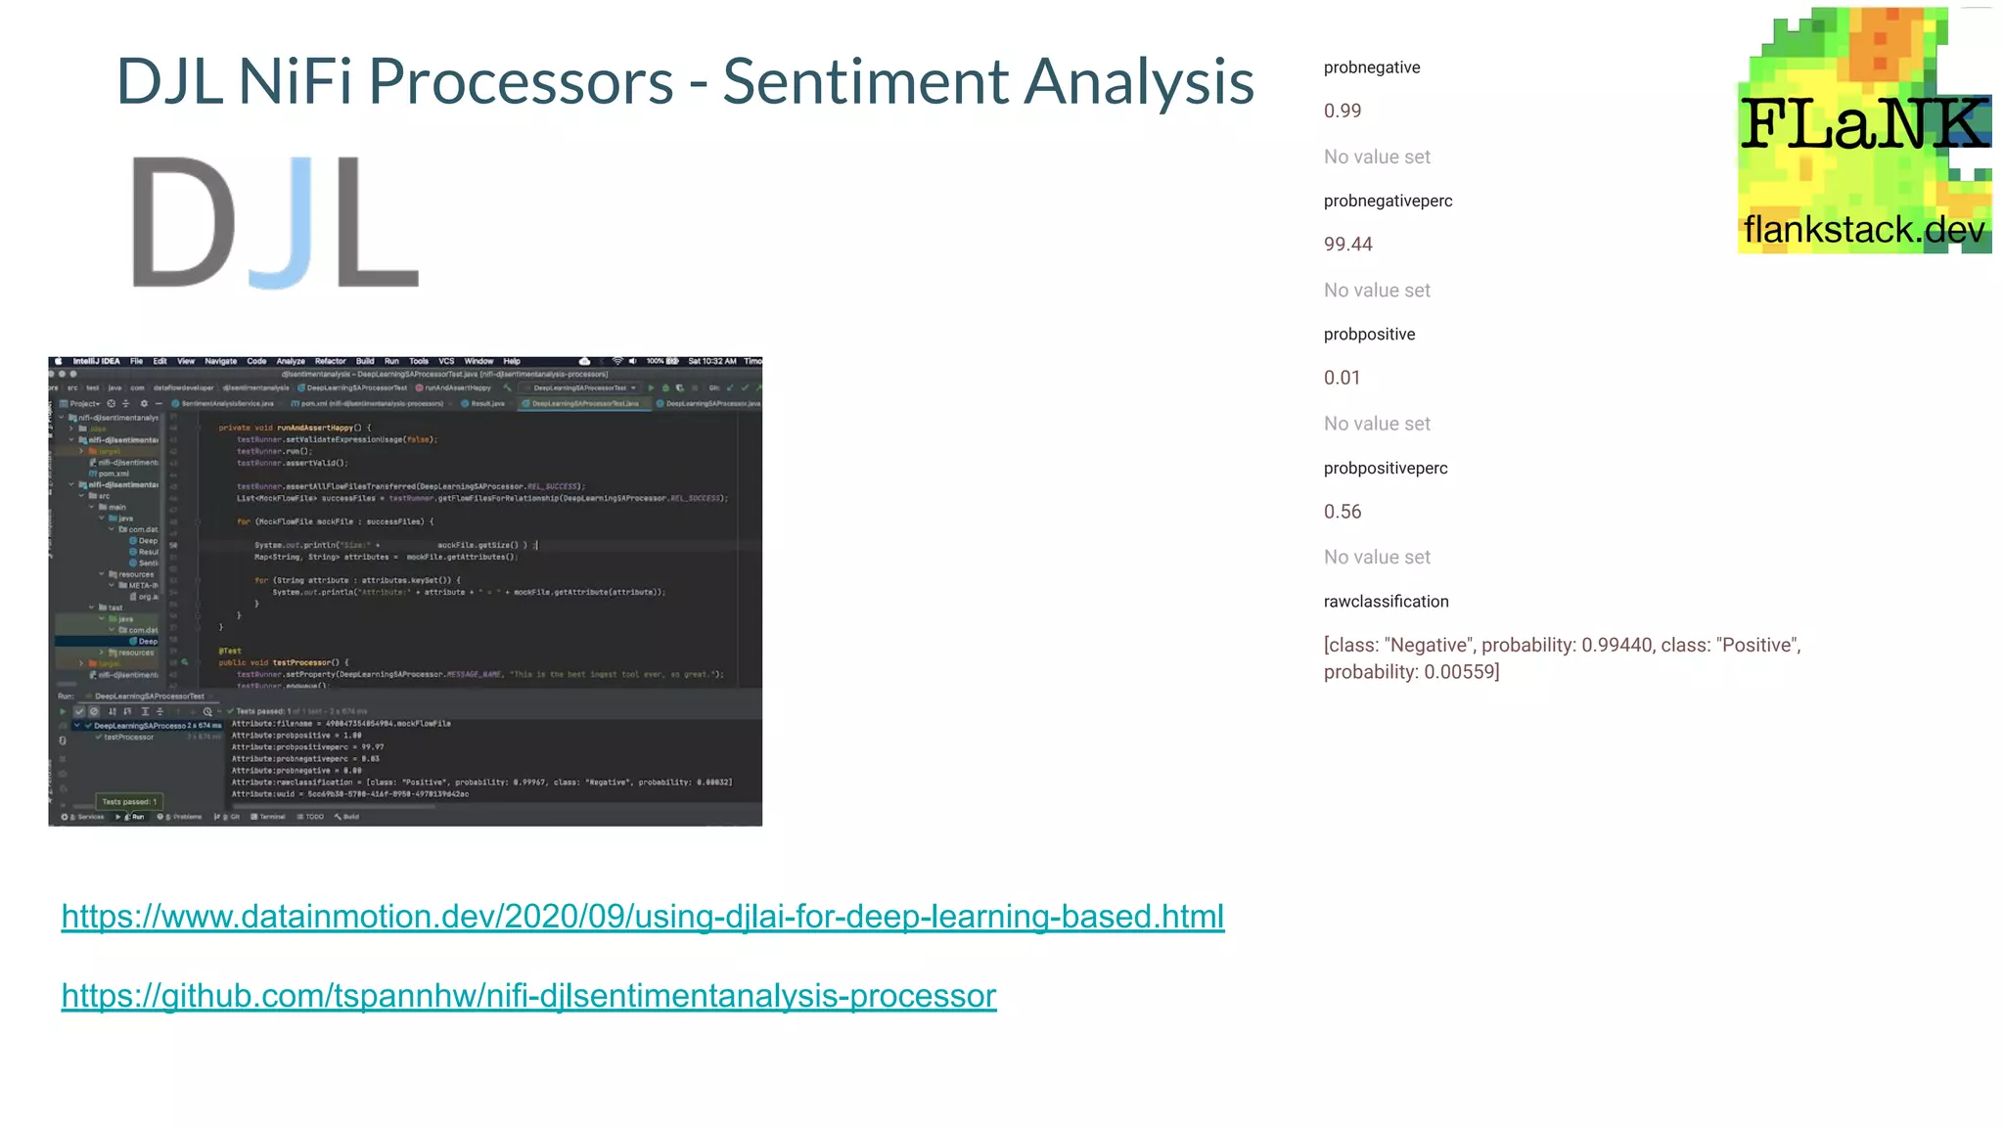Click the rerun tests play icon
The width and height of the screenshot is (2004, 1127).
pos(63,711)
